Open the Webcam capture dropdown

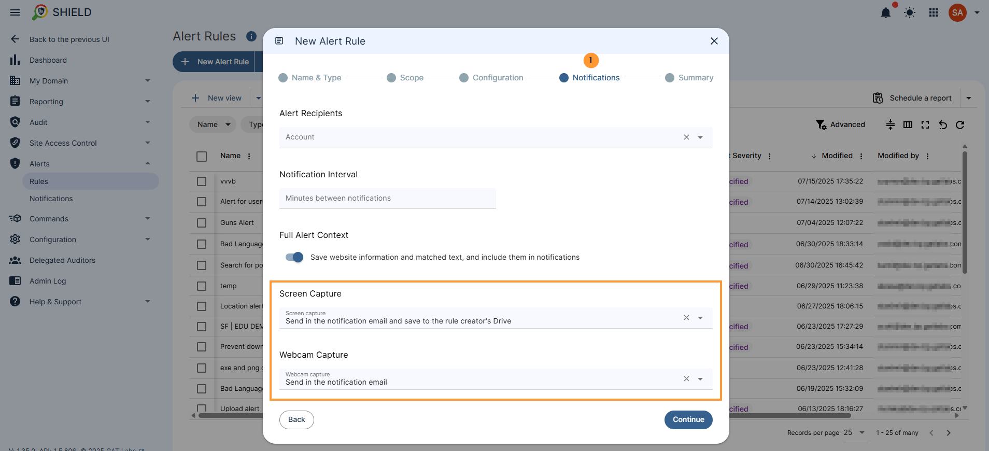[x=700, y=379]
